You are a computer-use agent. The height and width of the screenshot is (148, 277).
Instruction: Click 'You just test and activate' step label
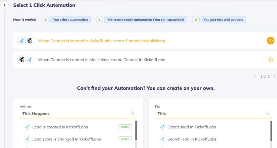click(x=223, y=20)
